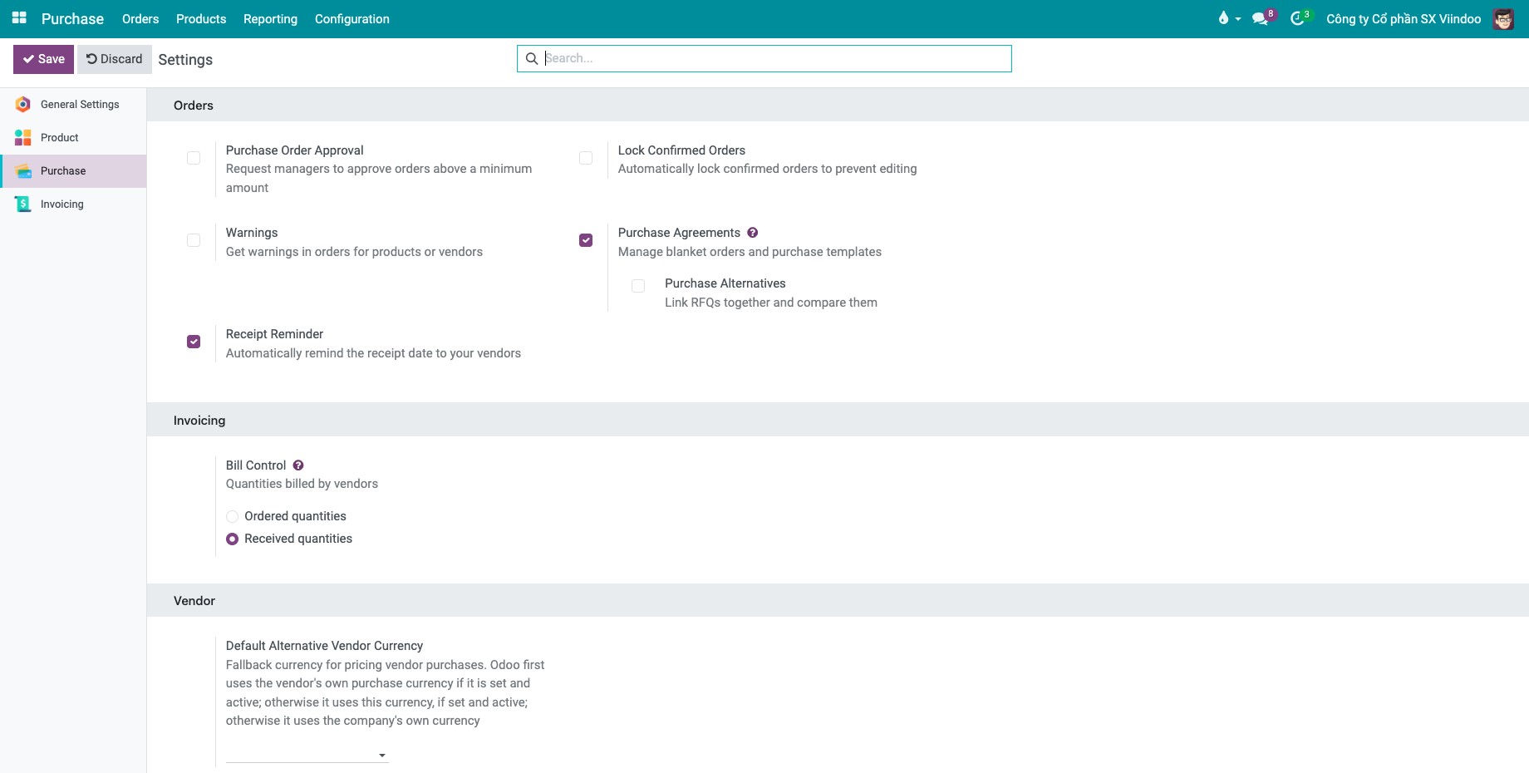Open the conversations messages icon

(x=1261, y=18)
